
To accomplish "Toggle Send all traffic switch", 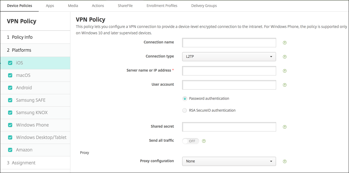I will click(x=191, y=141).
